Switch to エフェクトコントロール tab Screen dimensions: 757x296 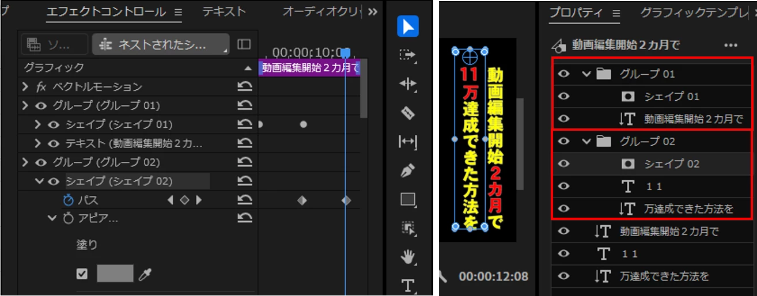(105, 12)
